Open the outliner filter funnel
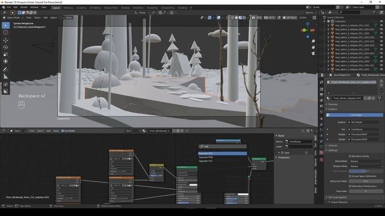The width and height of the screenshot is (385, 216). coord(375,12)
